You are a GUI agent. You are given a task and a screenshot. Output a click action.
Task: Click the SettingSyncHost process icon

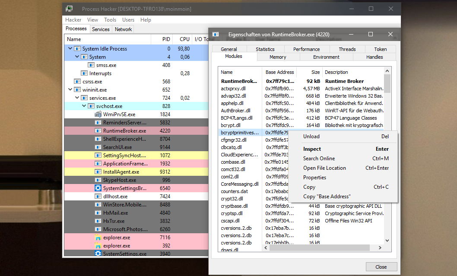[x=98, y=155]
